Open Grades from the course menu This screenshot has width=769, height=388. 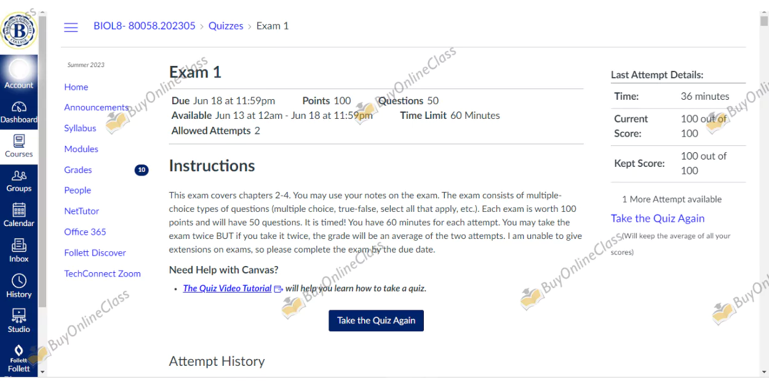point(78,169)
